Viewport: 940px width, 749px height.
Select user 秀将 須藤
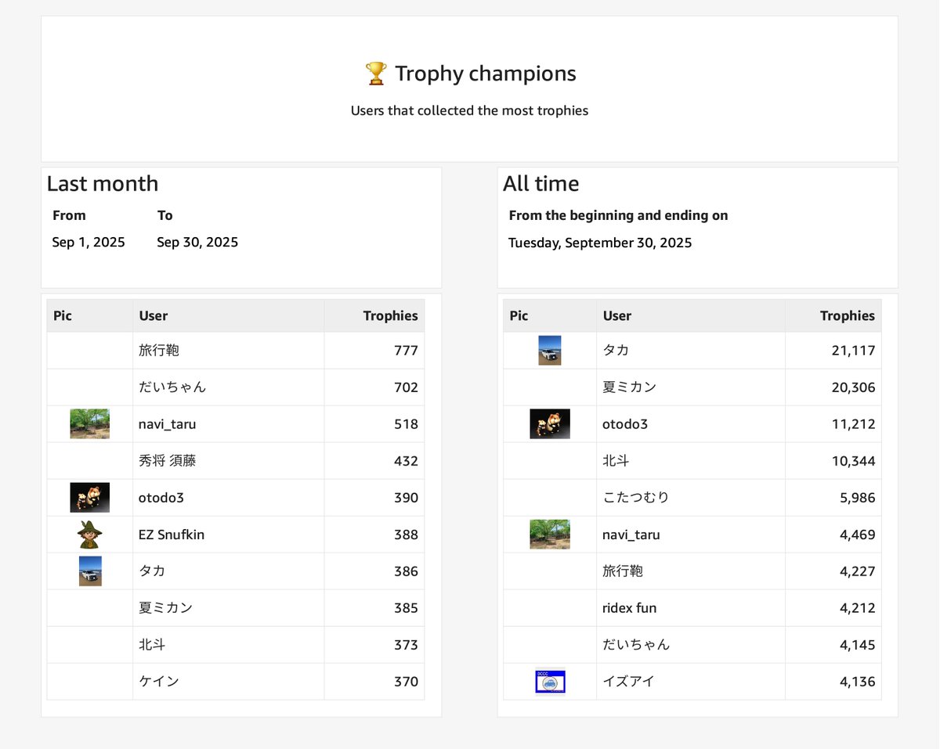pyautogui.click(x=168, y=461)
